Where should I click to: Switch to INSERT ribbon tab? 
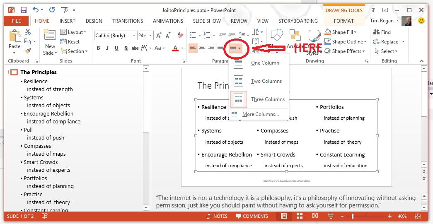pyautogui.click(x=68, y=21)
